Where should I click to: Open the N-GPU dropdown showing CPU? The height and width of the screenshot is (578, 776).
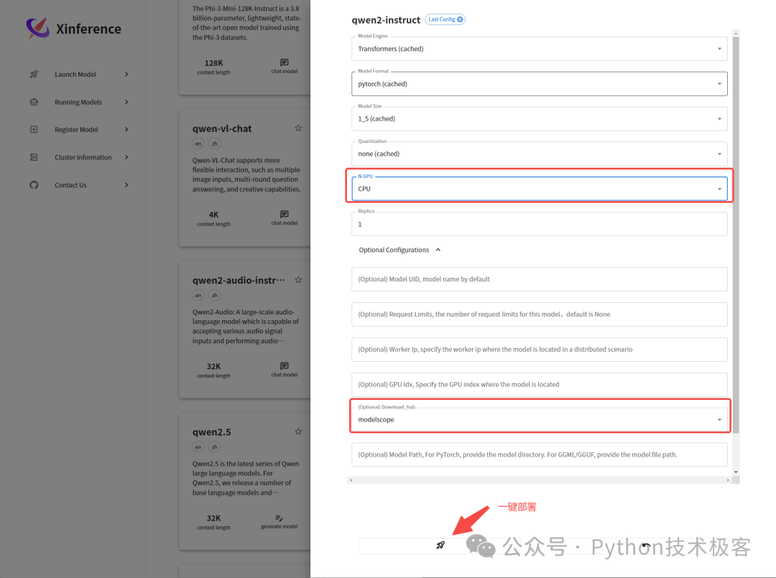click(540, 189)
